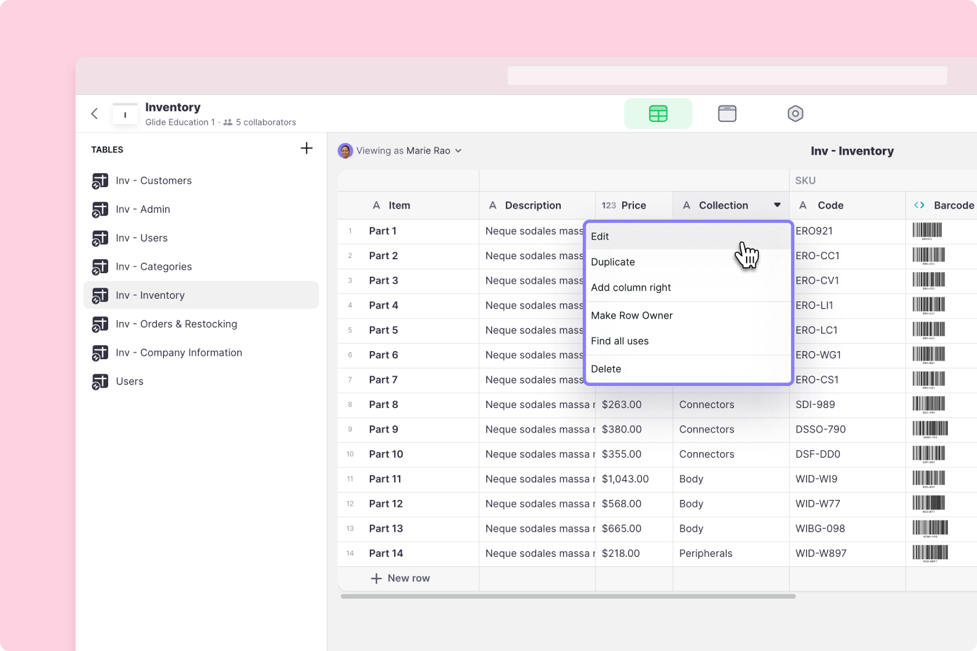Choose Duplicate in the context menu
This screenshot has width=977, height=651.
coord(613,262)
